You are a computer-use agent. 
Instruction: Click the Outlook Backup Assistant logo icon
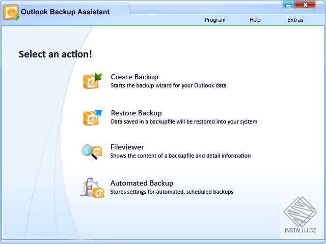tap(11, 12)
